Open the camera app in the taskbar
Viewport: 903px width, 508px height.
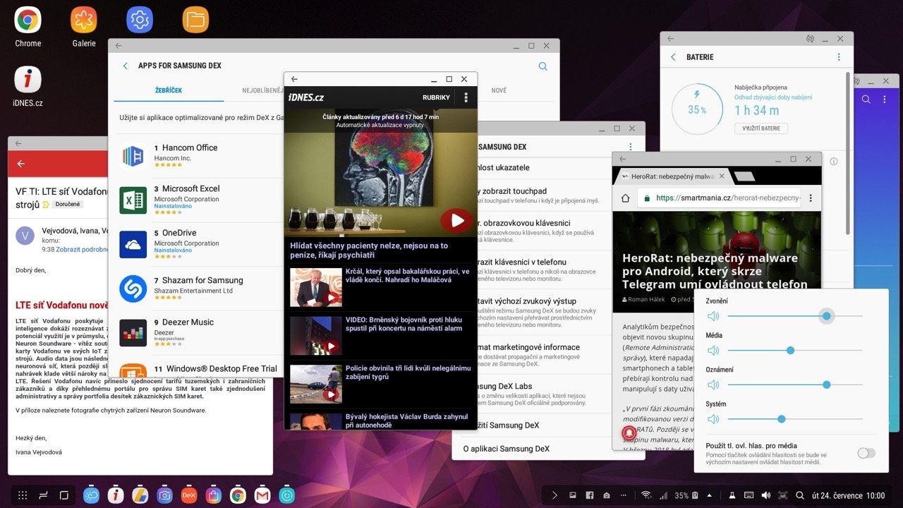[164, 495]
